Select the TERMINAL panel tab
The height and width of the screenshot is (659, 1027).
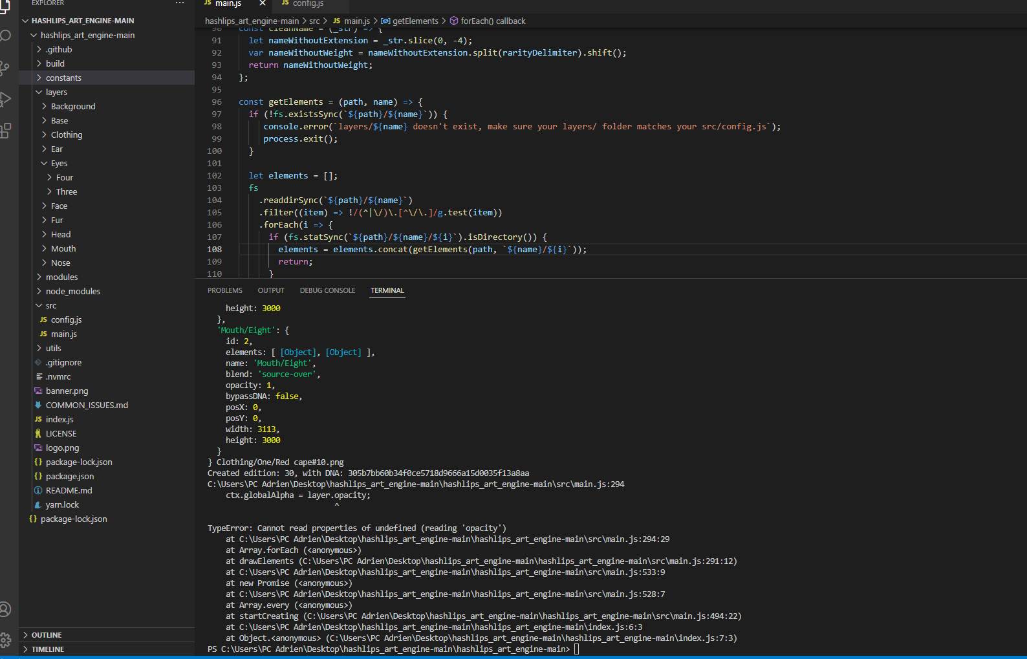coord(387,290)
